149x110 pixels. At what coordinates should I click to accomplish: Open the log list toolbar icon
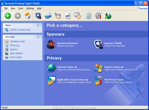pos(88,16)
